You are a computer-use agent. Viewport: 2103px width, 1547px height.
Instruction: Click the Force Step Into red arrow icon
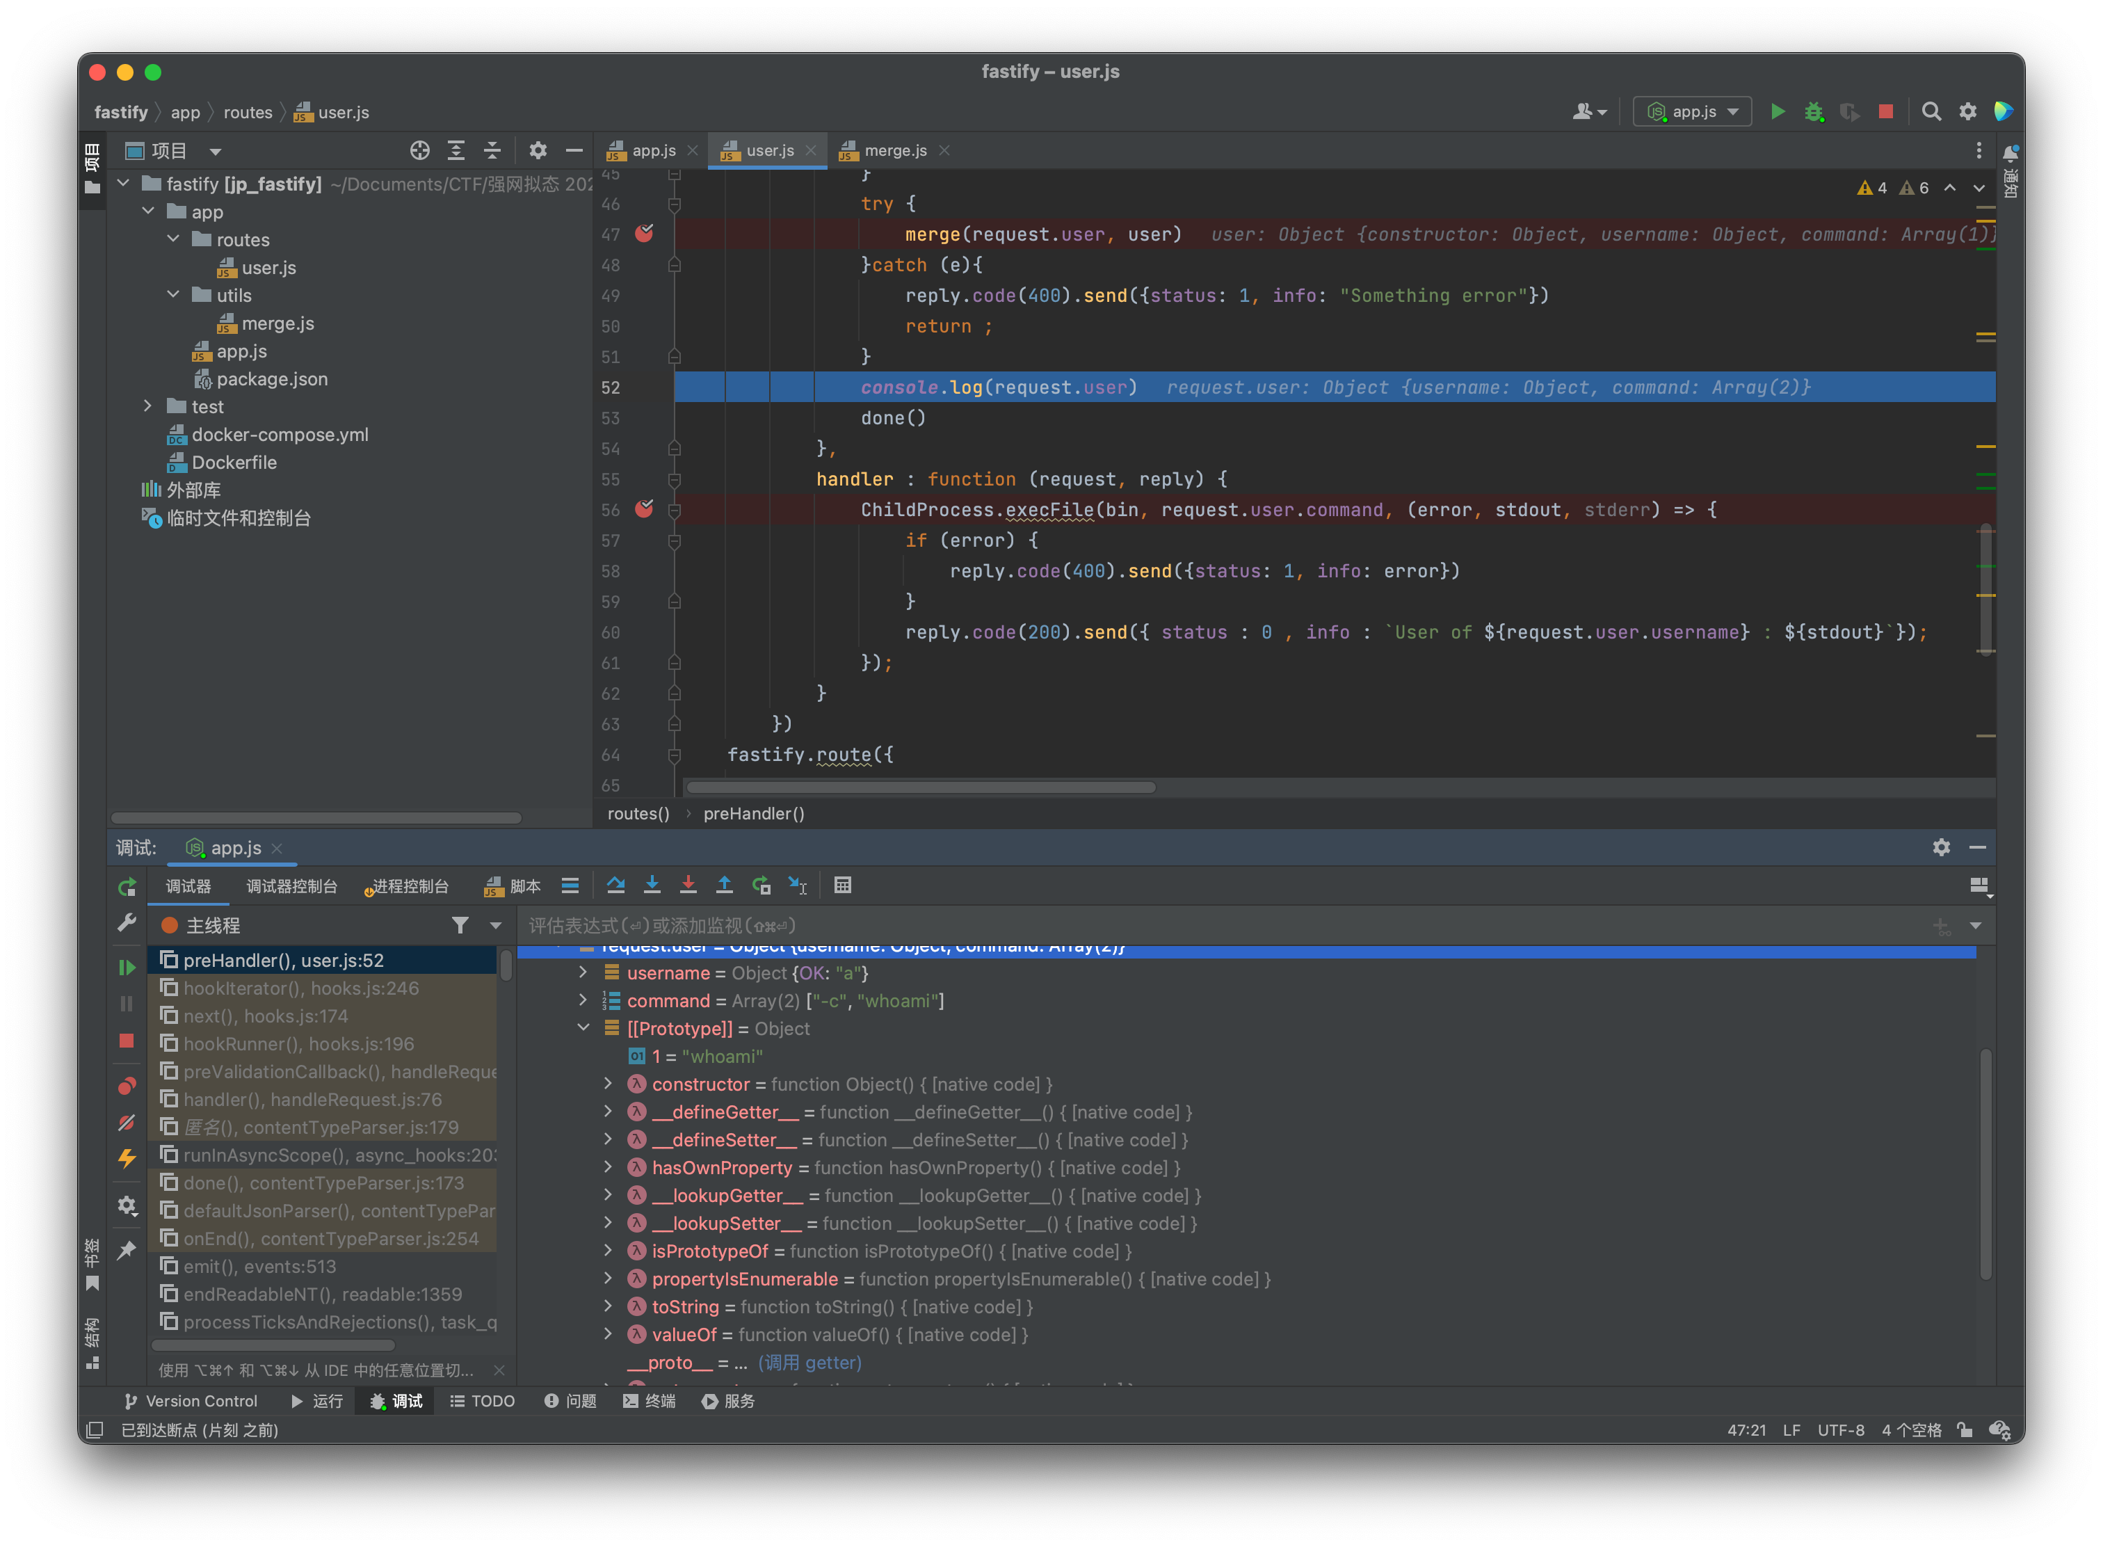pos(688,885)
